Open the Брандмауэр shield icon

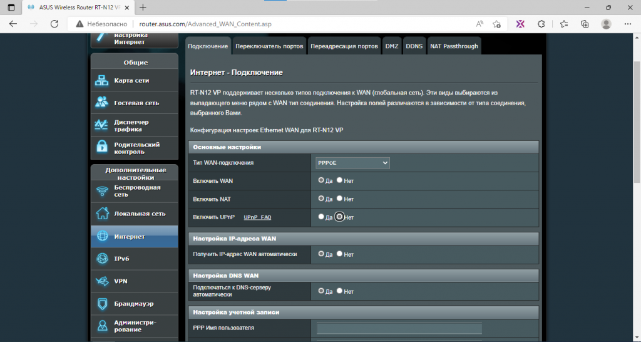pos(102,304)
